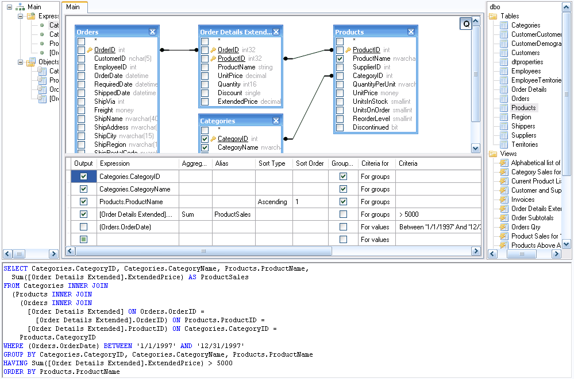Click the Suppliers table icon

(504, 135)
